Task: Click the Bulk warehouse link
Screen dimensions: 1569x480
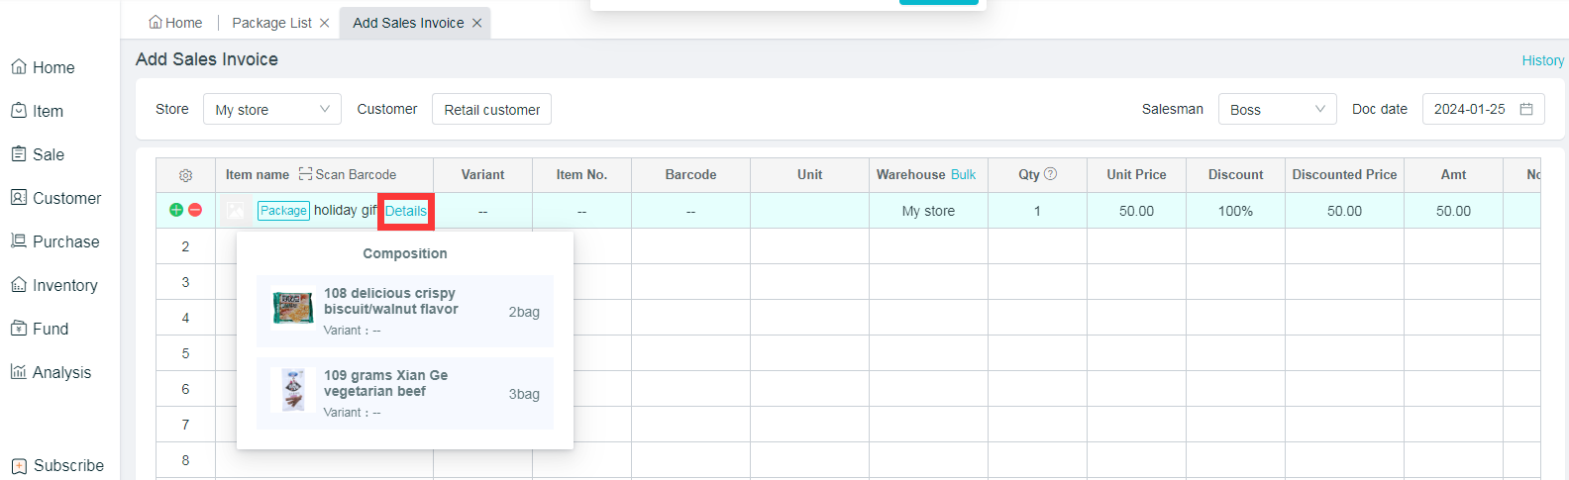Action: pos(963,174)
